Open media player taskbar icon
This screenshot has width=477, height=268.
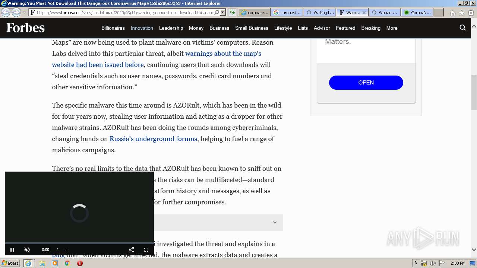[55, 263]
